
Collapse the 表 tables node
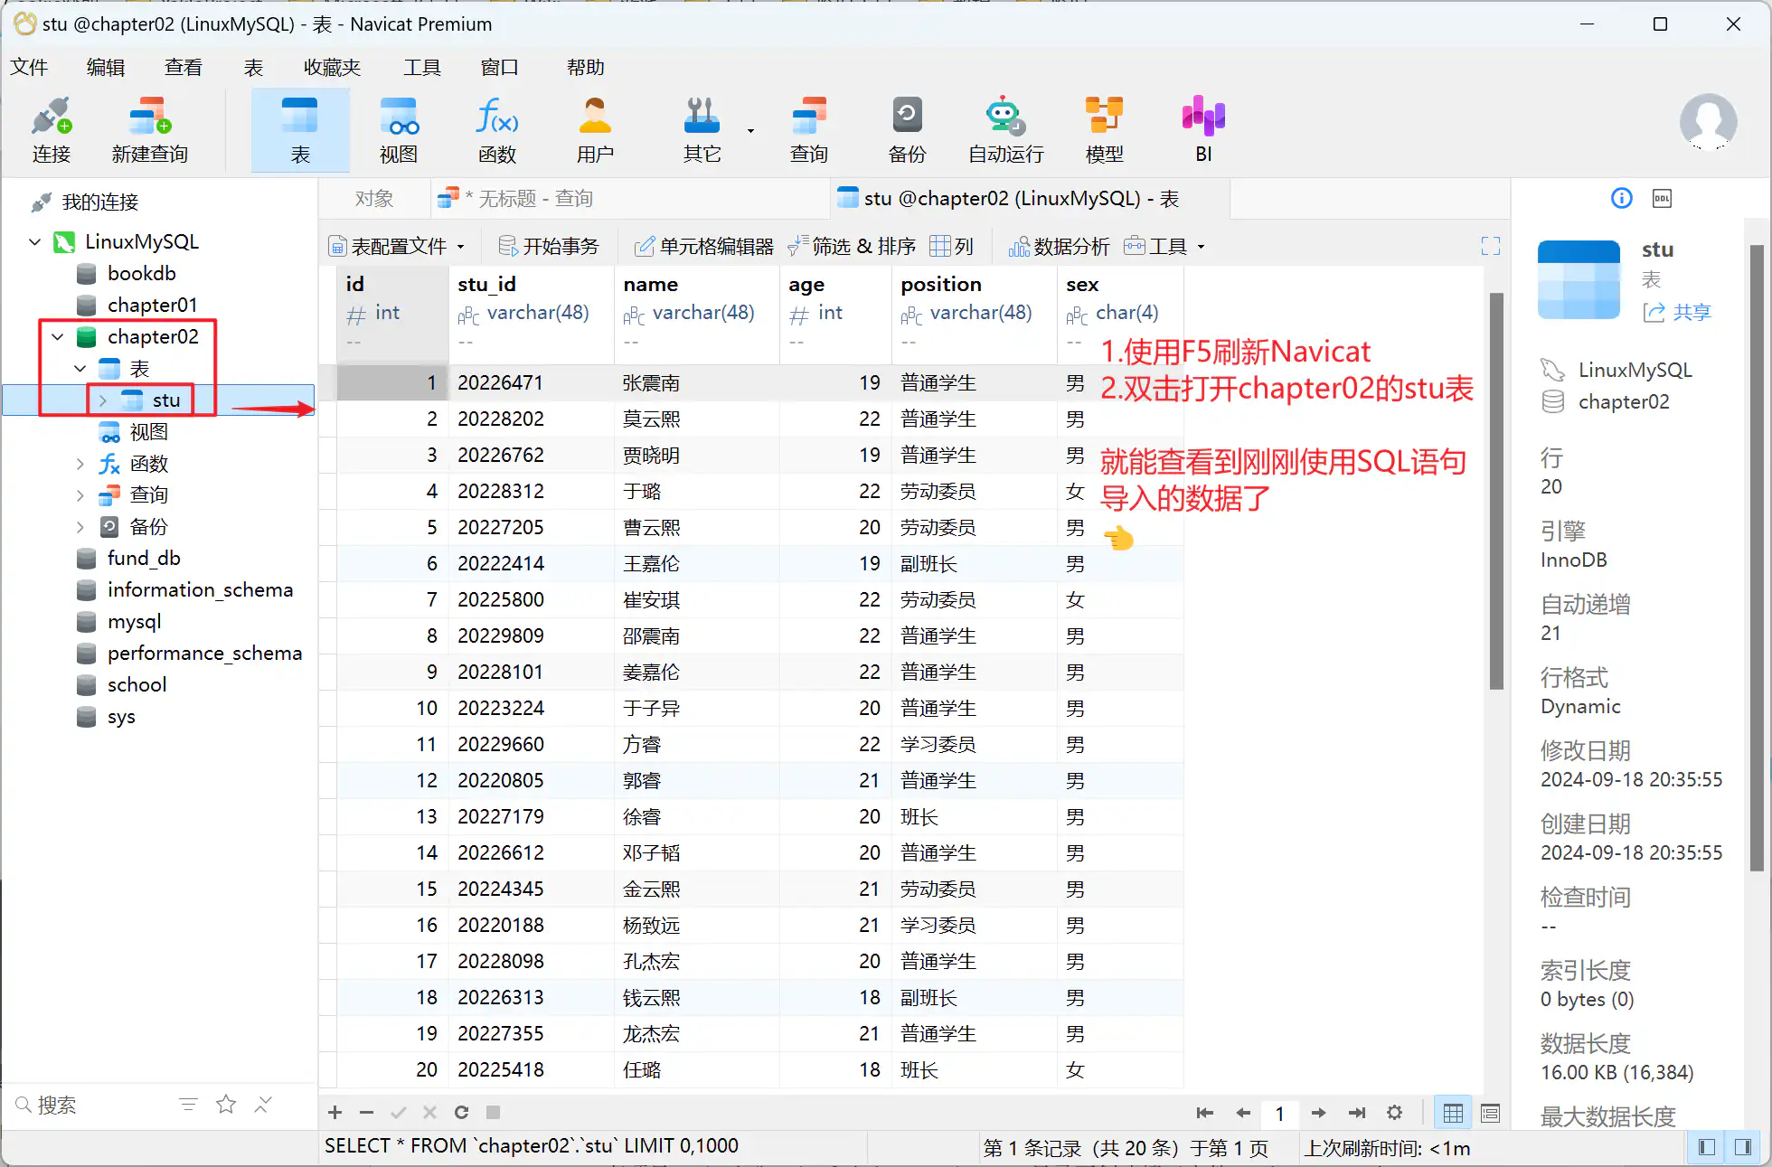[80, 369]
